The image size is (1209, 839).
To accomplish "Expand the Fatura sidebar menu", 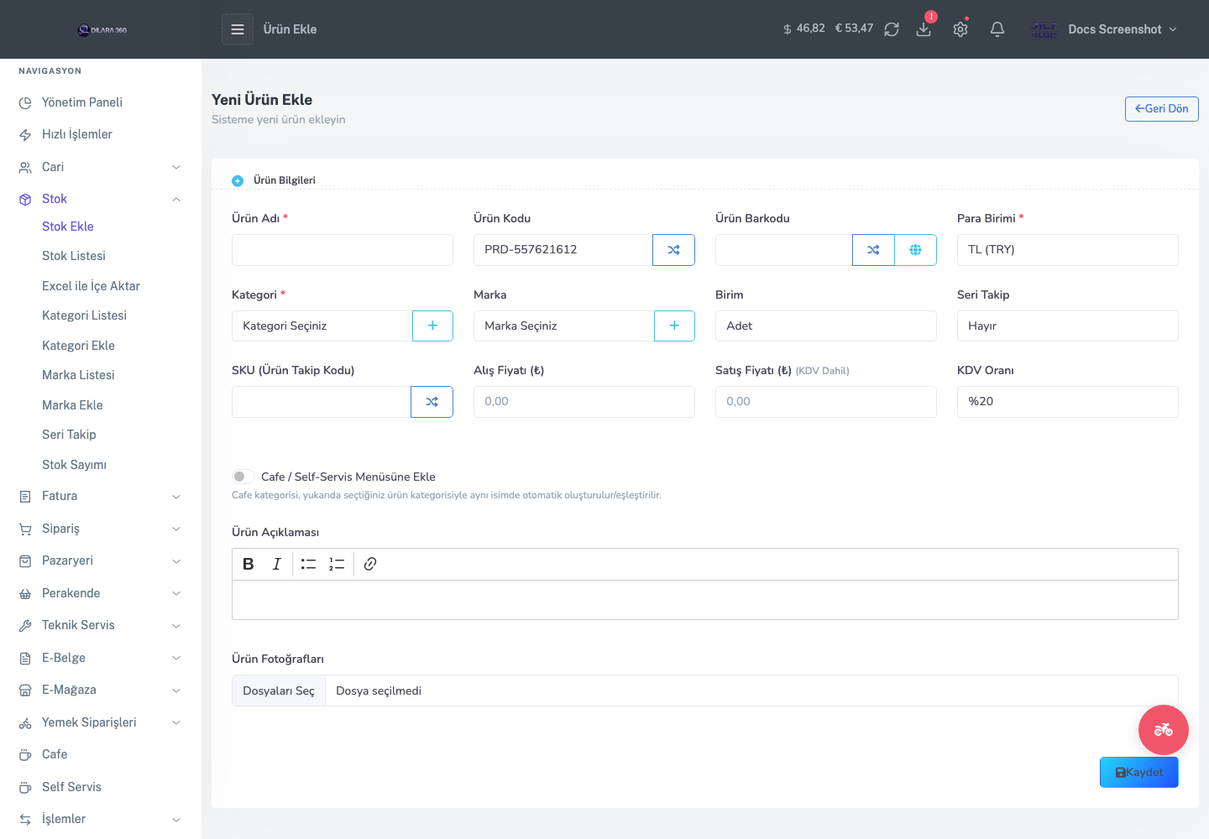I will 101,496.
